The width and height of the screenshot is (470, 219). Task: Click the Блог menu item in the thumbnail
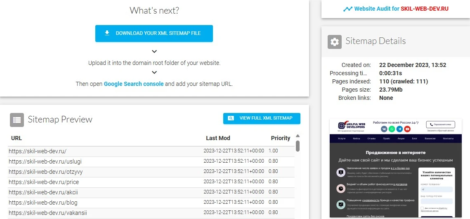(x=415, y=139)
